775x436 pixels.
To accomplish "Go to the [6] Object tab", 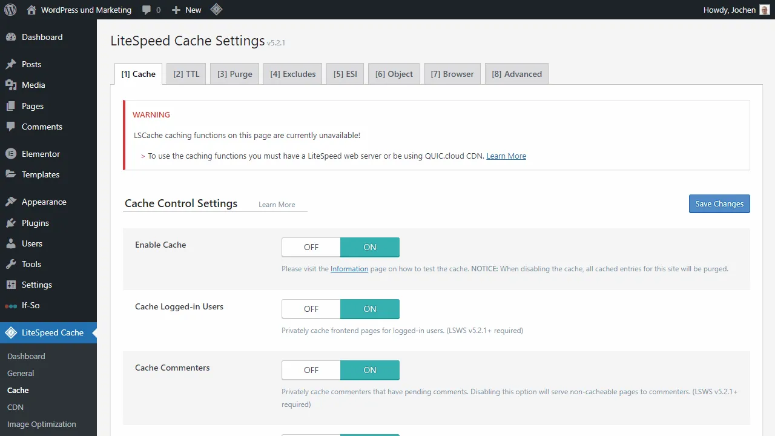I will coord(394,74).
